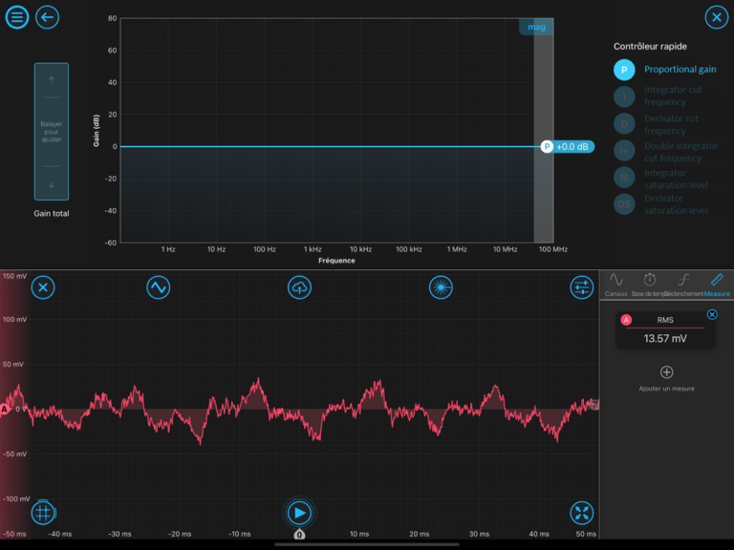
Task: Select the Measure tab
Action: [717, 283]
